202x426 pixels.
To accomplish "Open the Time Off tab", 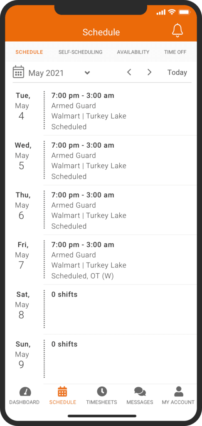I will pyautogui.click(x=175, y=52).
